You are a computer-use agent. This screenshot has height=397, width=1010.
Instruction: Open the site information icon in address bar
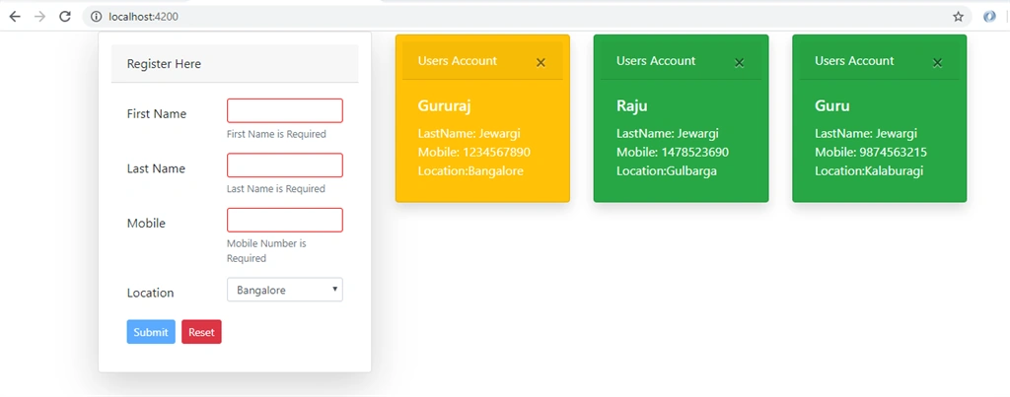click(96, 17)
